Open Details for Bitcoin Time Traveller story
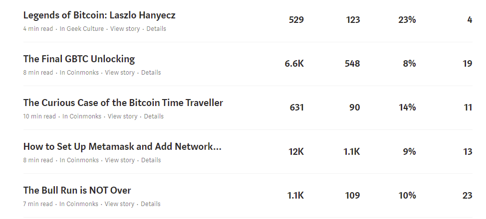Image resolution: width=486 pixels, height=219 pixels. [x=154, y=116]
